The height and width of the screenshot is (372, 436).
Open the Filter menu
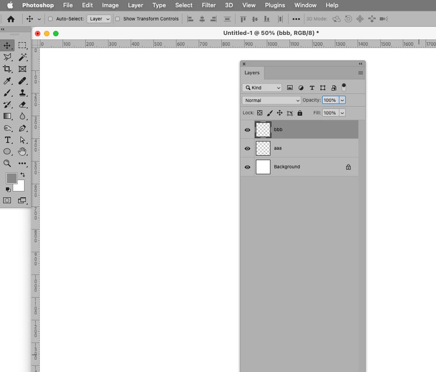tap(209, 5)
